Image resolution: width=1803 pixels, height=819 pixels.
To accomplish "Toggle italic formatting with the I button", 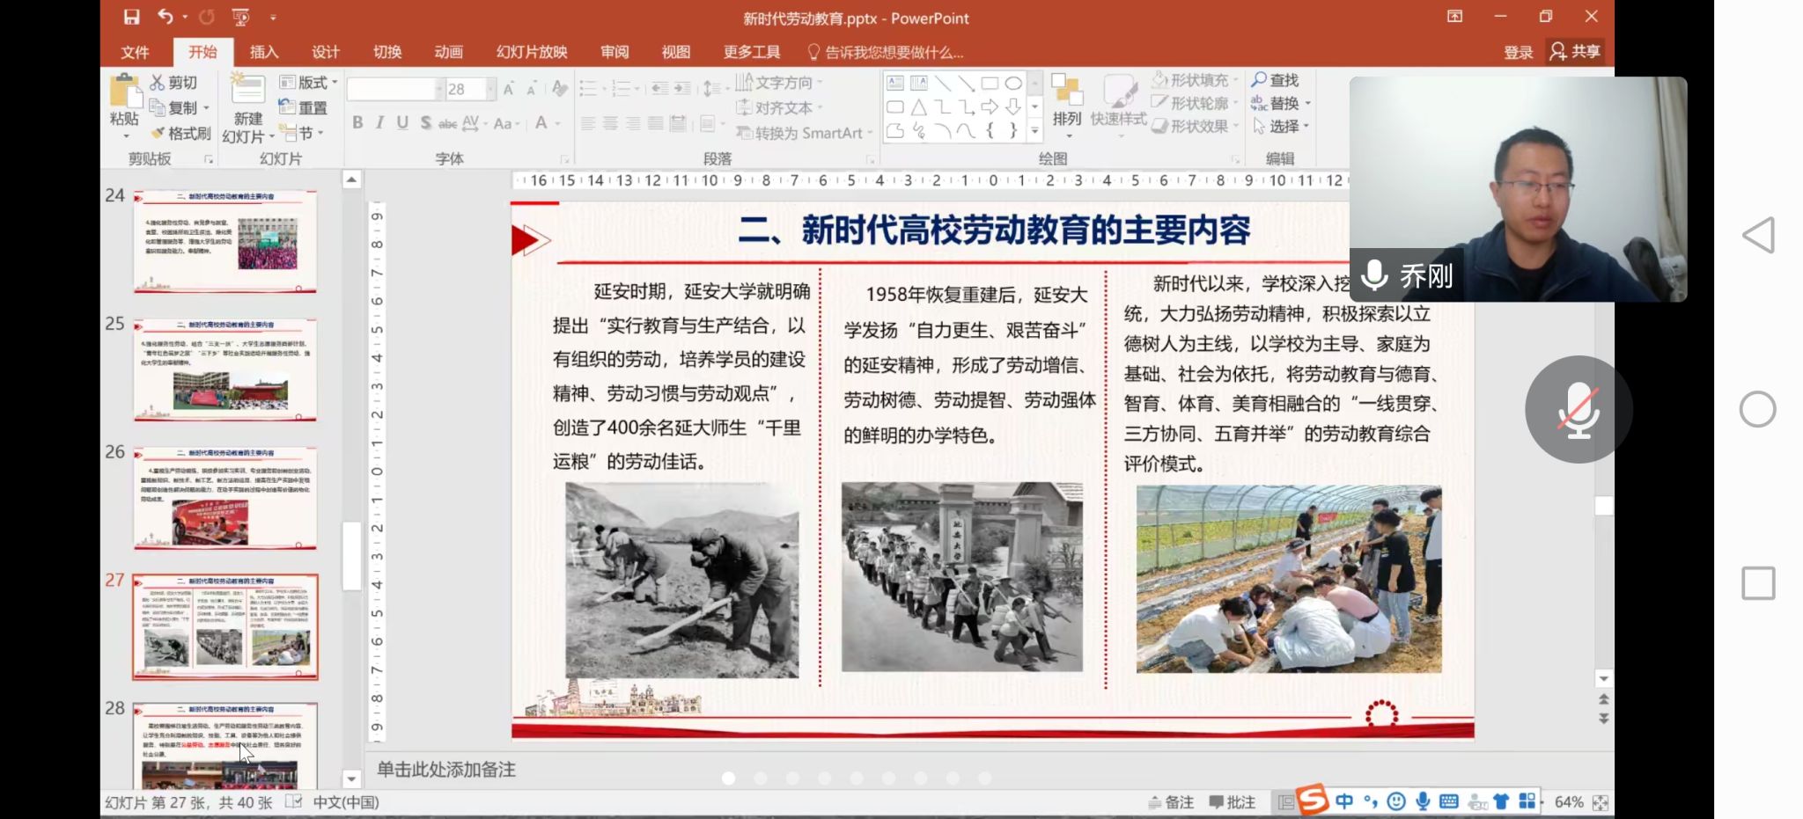I will tap(379, 123).
